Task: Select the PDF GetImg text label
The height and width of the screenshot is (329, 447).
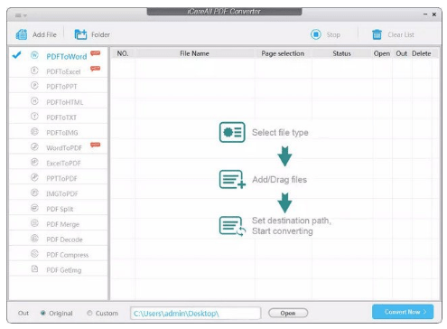Action: [x=64, y=270]
